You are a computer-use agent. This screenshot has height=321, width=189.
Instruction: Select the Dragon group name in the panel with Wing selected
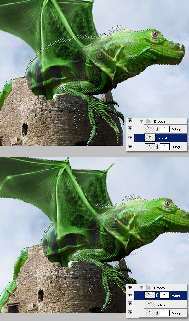click(159, 288)
